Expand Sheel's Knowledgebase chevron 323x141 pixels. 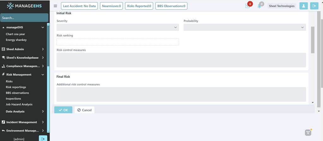coord(43,58)
